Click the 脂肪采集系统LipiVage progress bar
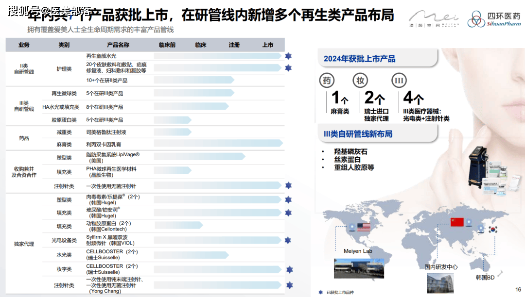The width and height of the screenshot is (525, 297). 200,156
